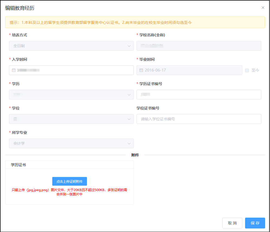Click the 取消 button
Viewport: 270px width, 232px height.
232,223
